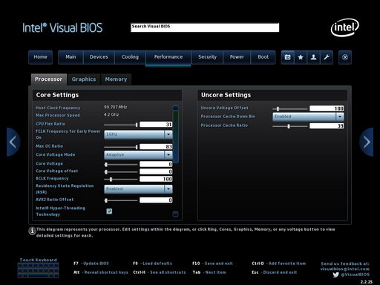Viewport: 380px width, 285px height.
Task: Go to next page with right arrow
Action: [x=367, y=142]
